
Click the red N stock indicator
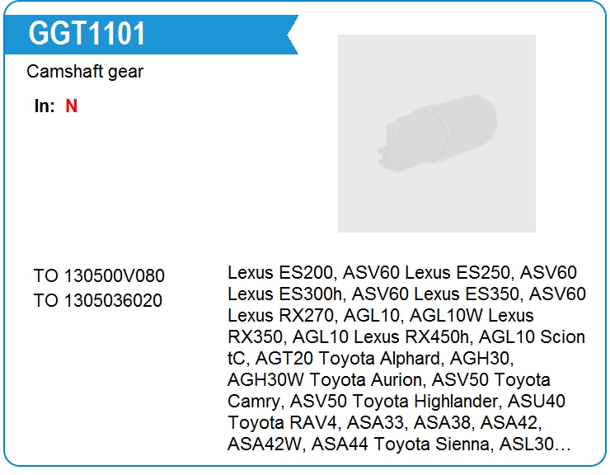click(x=72, y=106)
